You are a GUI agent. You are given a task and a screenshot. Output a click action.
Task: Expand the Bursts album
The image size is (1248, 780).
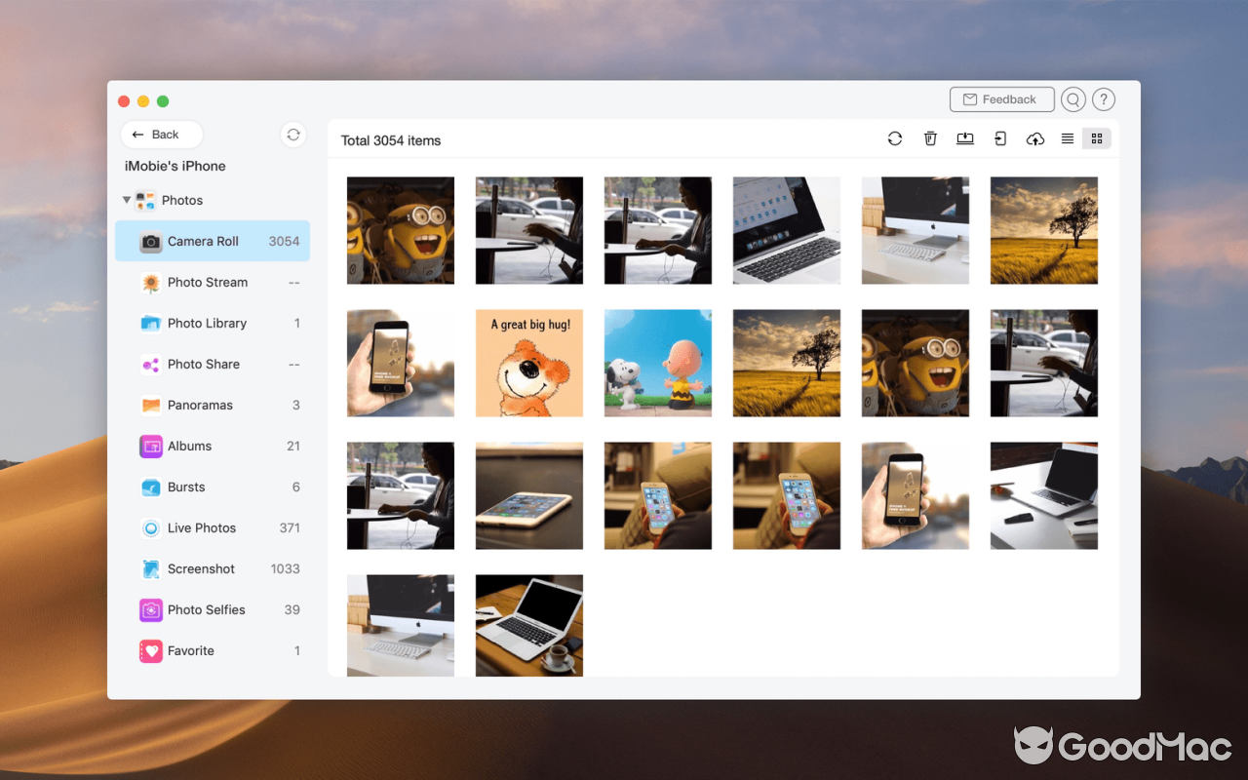tap(185, 487)
